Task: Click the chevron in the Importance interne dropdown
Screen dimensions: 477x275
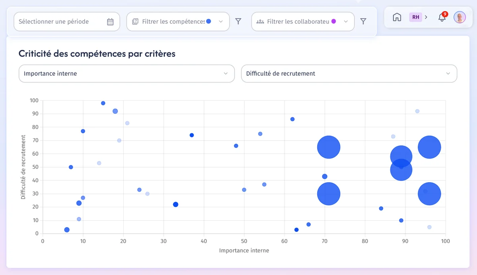Action: point(226,74)
